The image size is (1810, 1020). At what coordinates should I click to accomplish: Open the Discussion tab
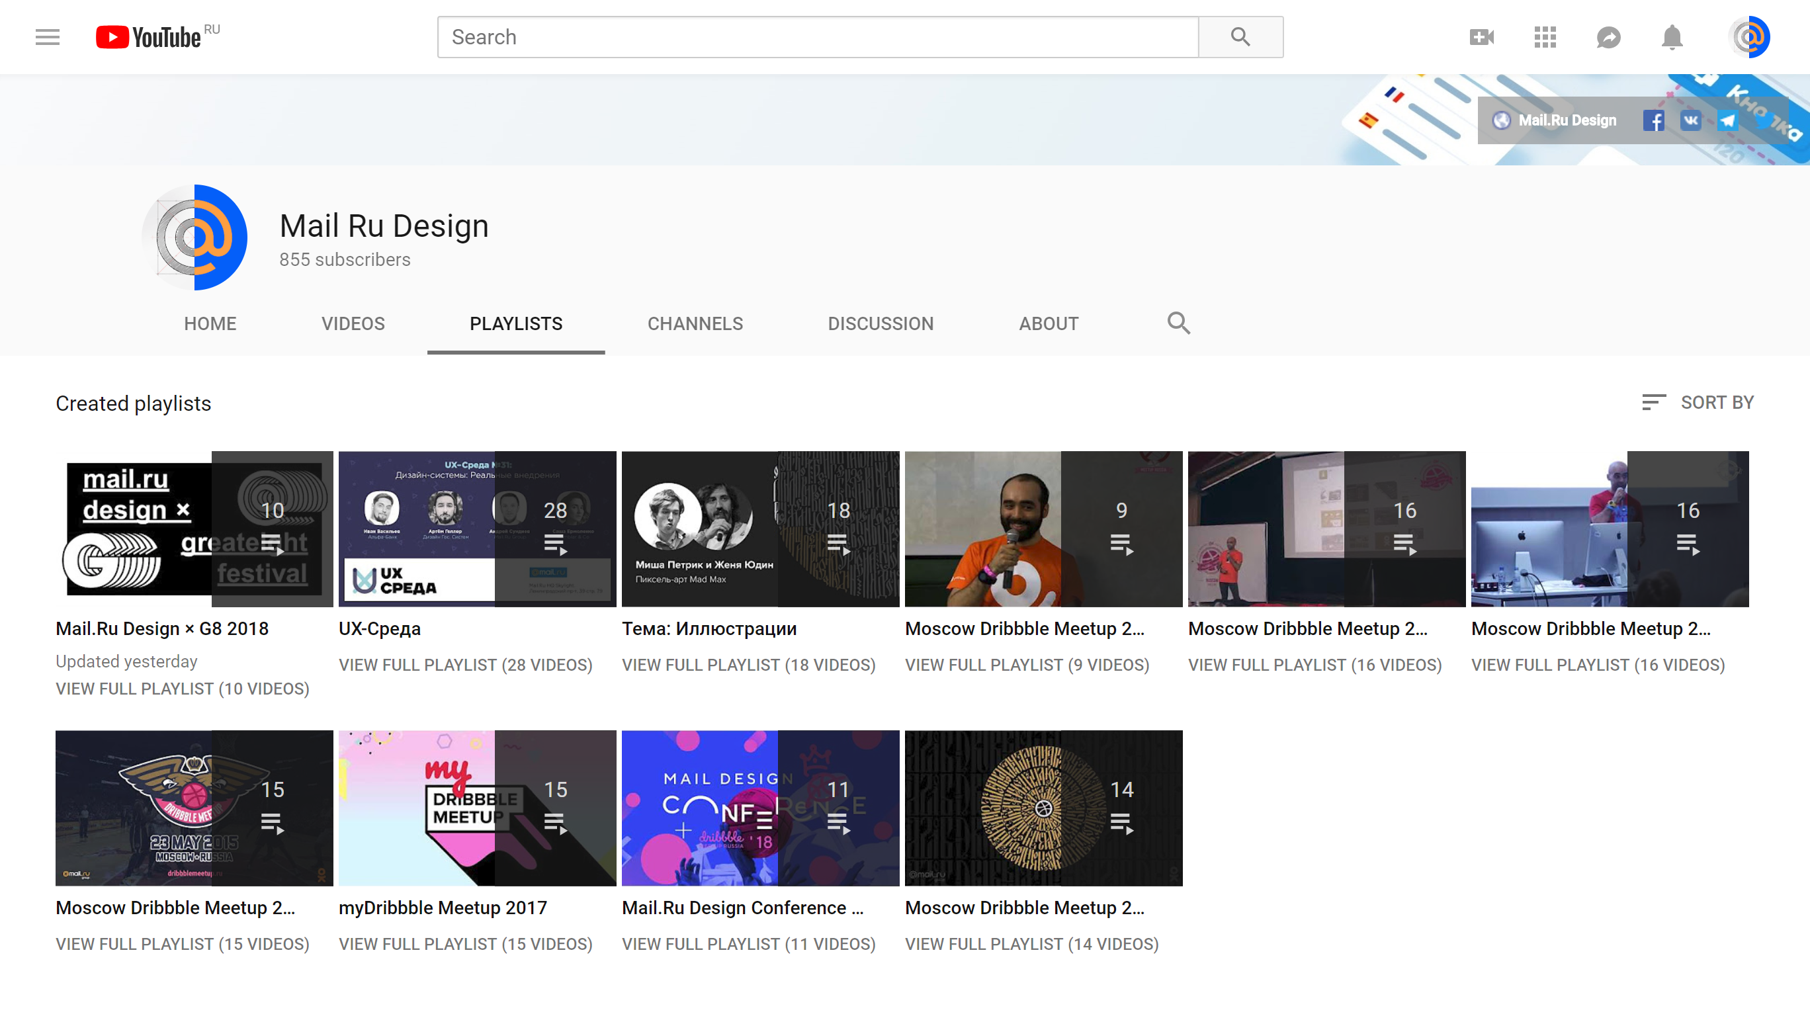tap(881, 324)
